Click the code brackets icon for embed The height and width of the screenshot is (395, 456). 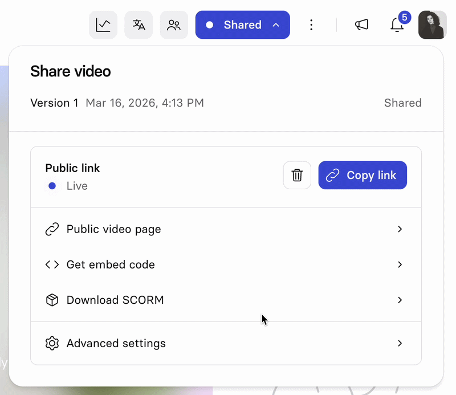(52, 264)
